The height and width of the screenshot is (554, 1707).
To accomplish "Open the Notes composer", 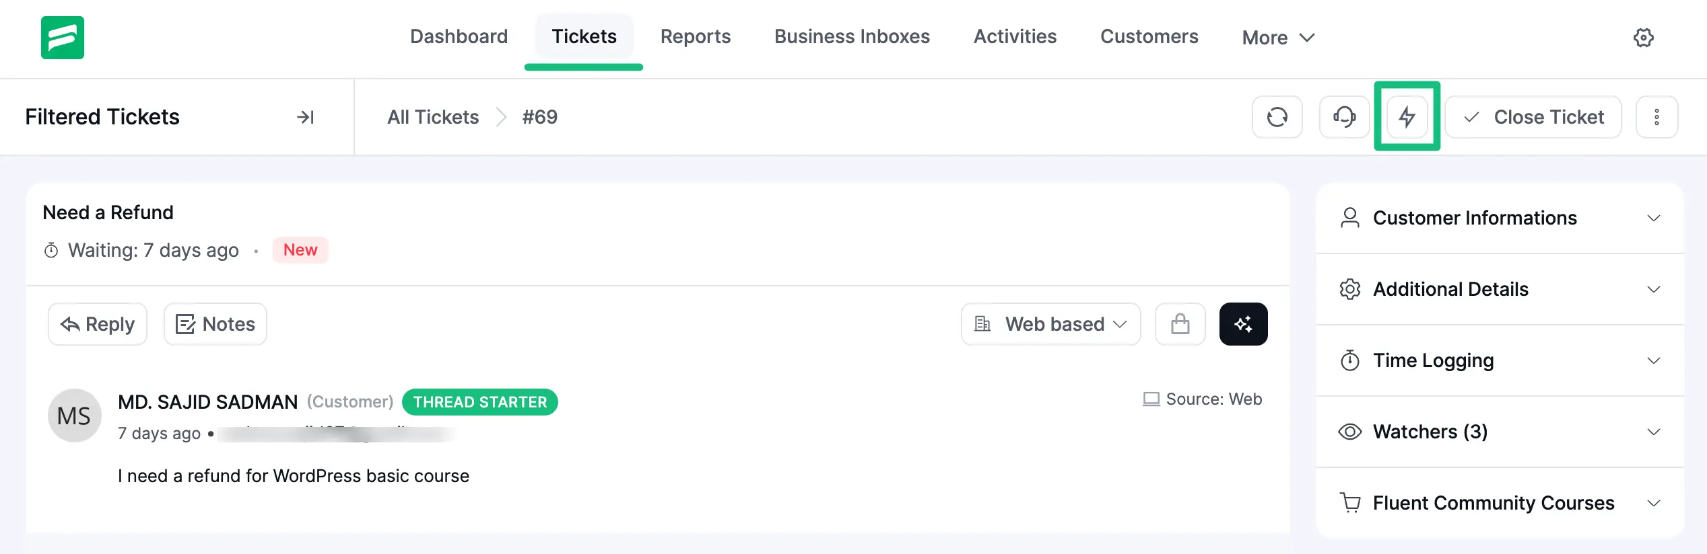I will tap(215, 323).
